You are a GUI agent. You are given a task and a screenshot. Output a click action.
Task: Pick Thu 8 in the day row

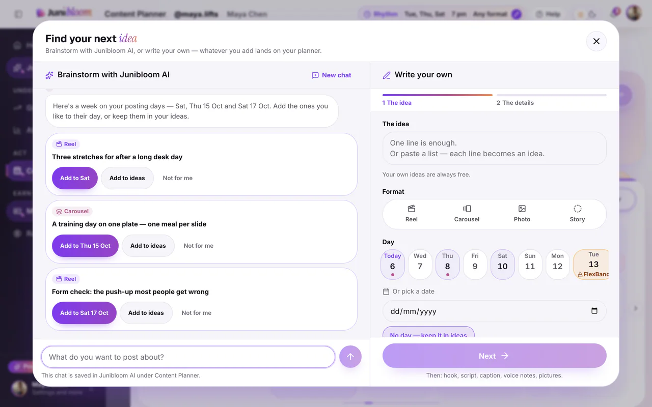pos(448,265)
